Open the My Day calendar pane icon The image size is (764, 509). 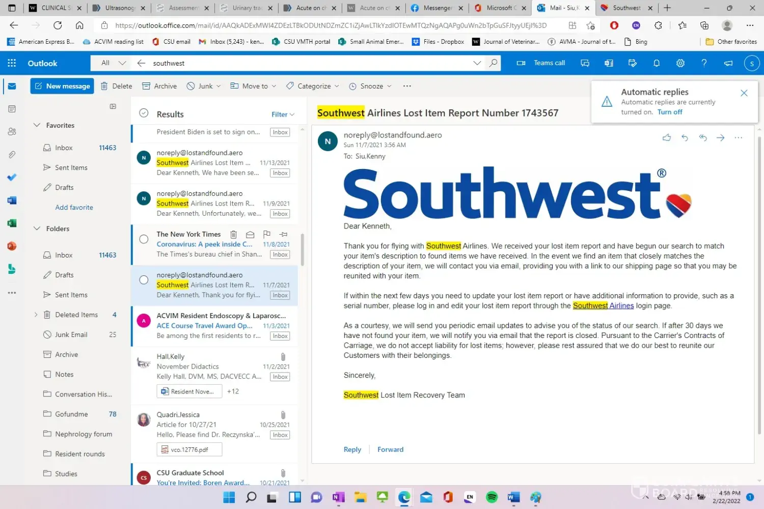(x=633, y=63)
